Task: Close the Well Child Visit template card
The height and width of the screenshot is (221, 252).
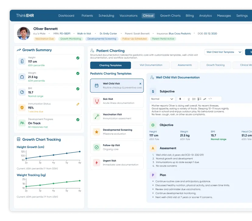Action: pos(140,84)
